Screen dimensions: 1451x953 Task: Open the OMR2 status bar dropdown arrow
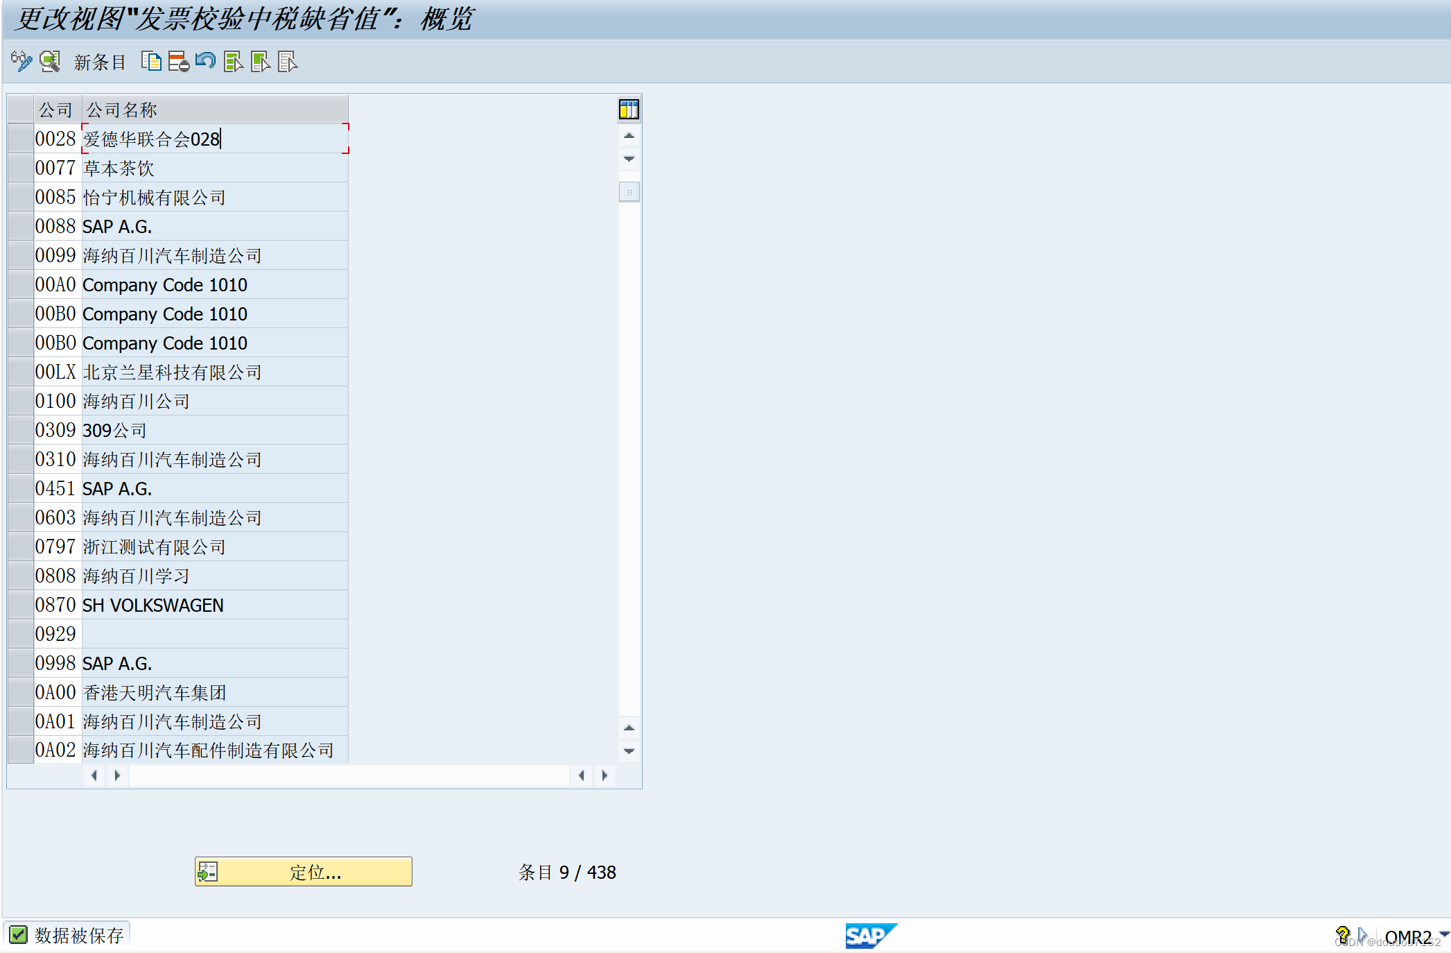pos(1443,934)
